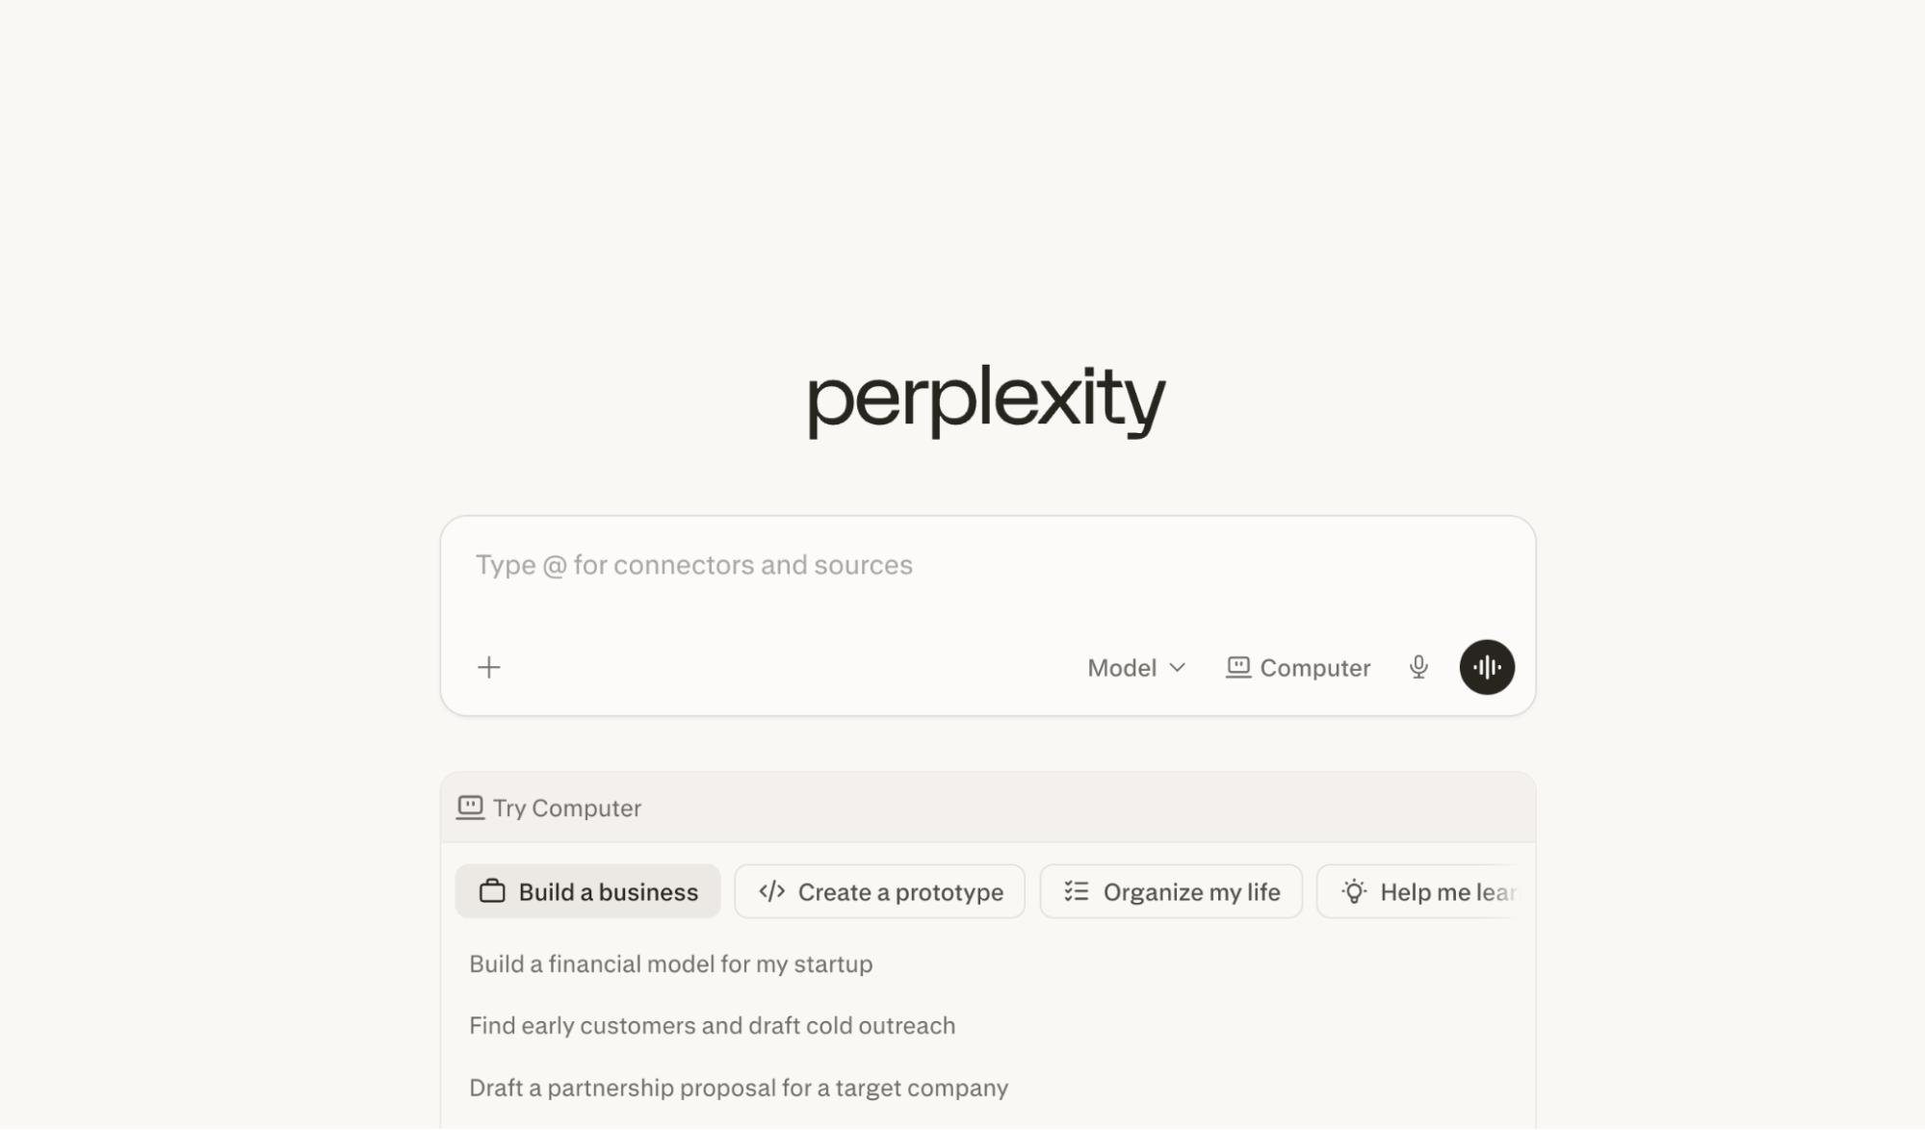Click the lightbulb icon on Help me learn
Viewport: 1925px width, 1130px height.
pyautogui.click(x=1352, y=891)
